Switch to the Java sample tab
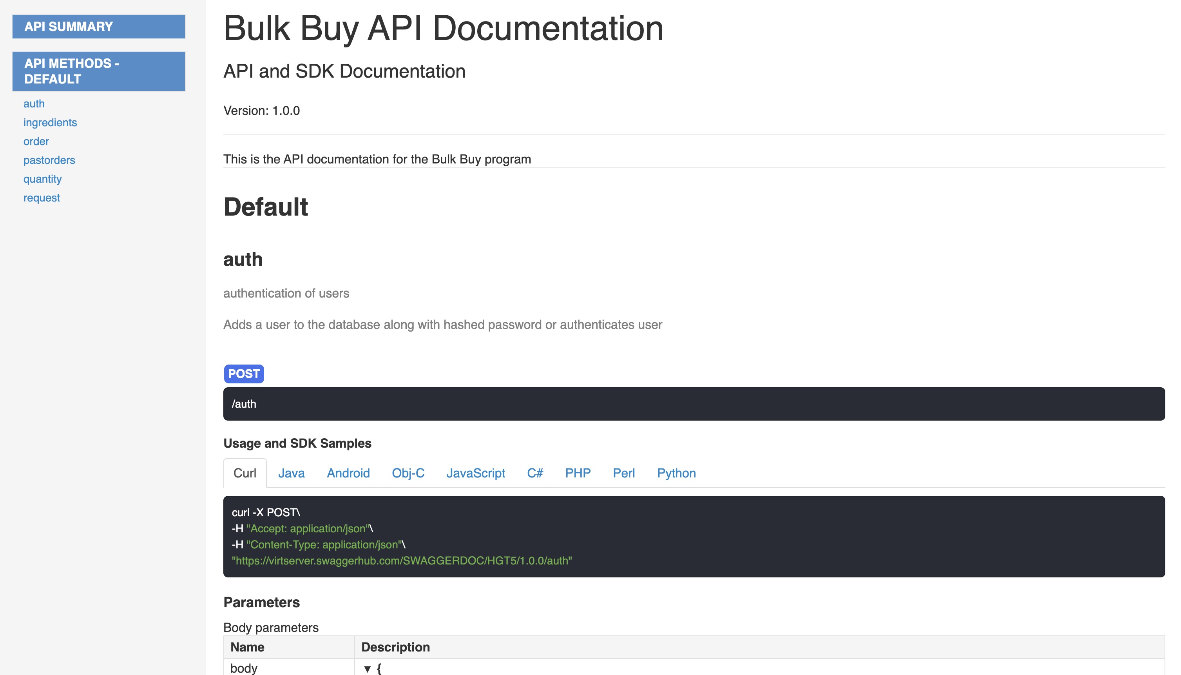1181x675 pixels. tap(291, 473)
